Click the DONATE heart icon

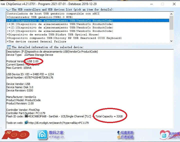coord(164,135)
